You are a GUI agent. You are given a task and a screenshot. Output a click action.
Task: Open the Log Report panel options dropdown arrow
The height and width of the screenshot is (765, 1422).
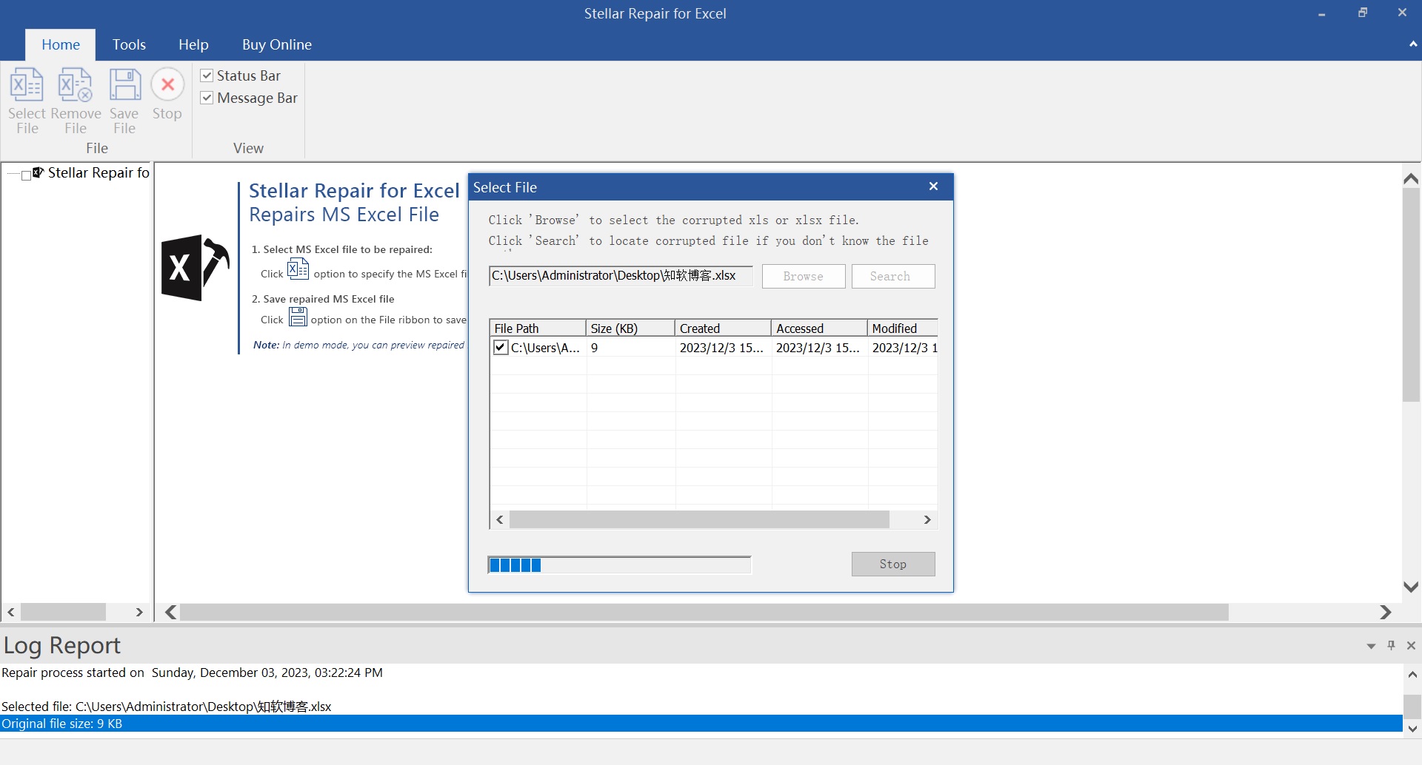coord(1371,646)
